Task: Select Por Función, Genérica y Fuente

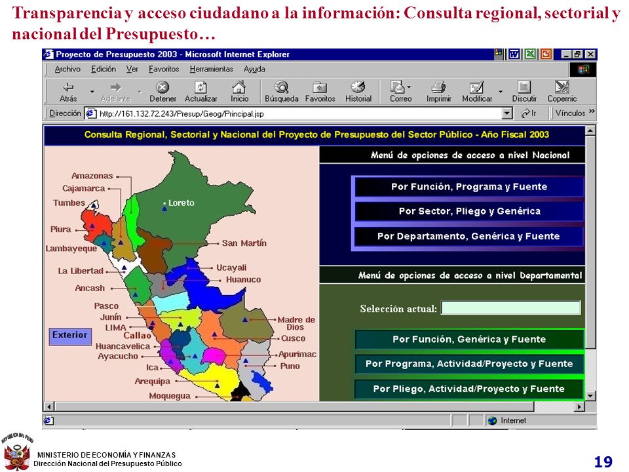Action: 469,339
